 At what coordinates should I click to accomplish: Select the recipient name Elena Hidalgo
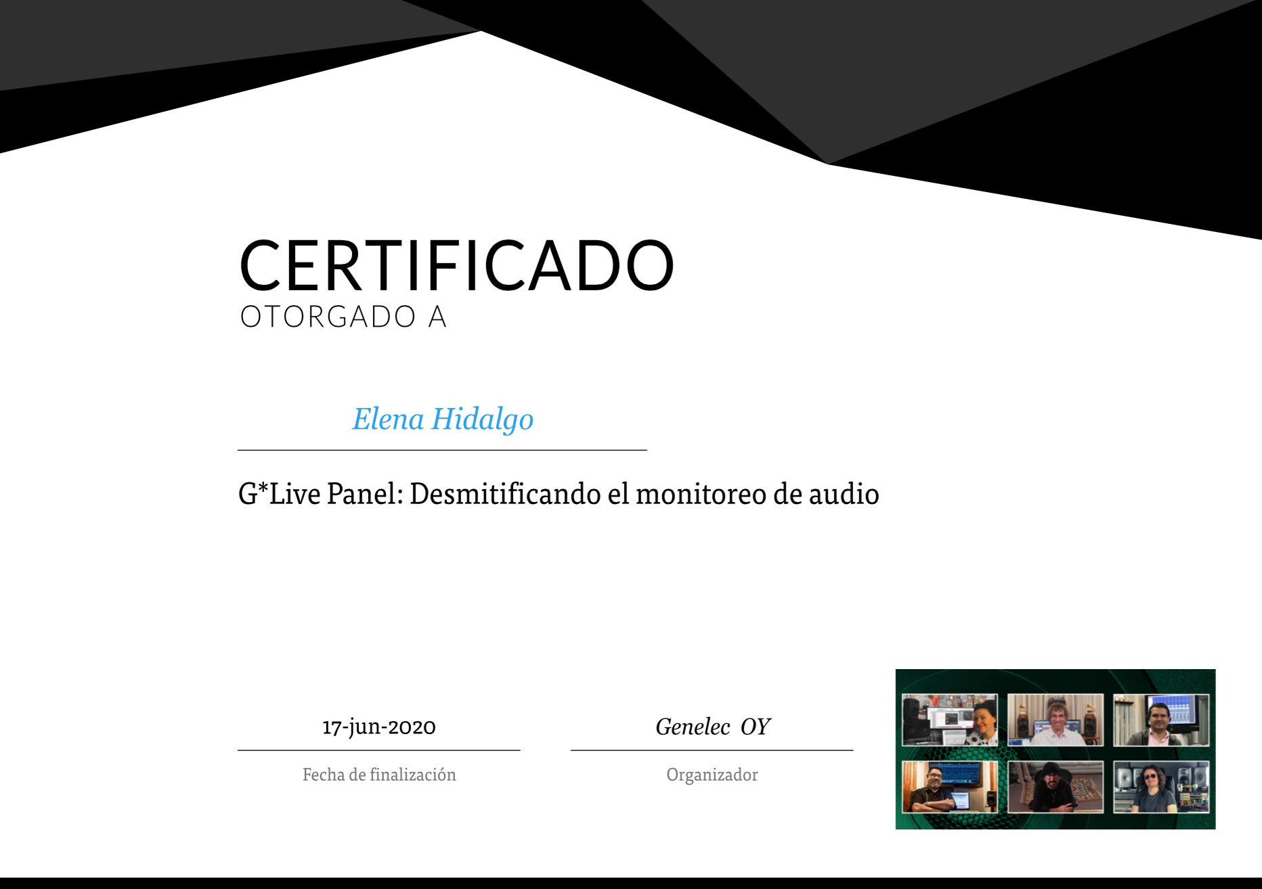[443, 419]
